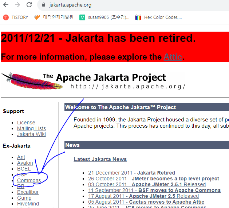The image size is (229, 208).
Task: Click the Support sidebar heading
Action: tap(13, 111)
